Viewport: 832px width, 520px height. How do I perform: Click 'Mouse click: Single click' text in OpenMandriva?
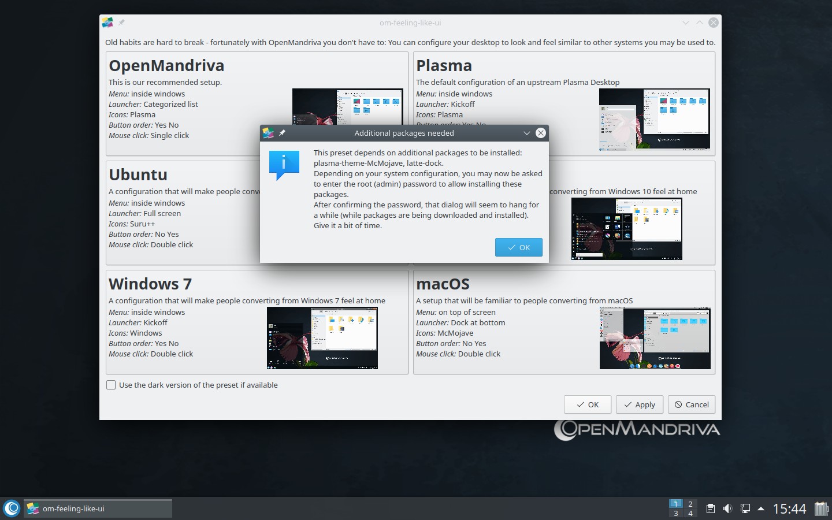pyautogui.click(x=149, y=135)
